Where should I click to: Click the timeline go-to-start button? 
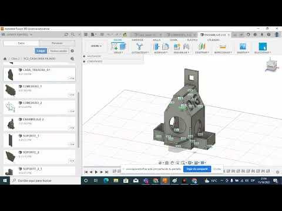click(86, 172)
